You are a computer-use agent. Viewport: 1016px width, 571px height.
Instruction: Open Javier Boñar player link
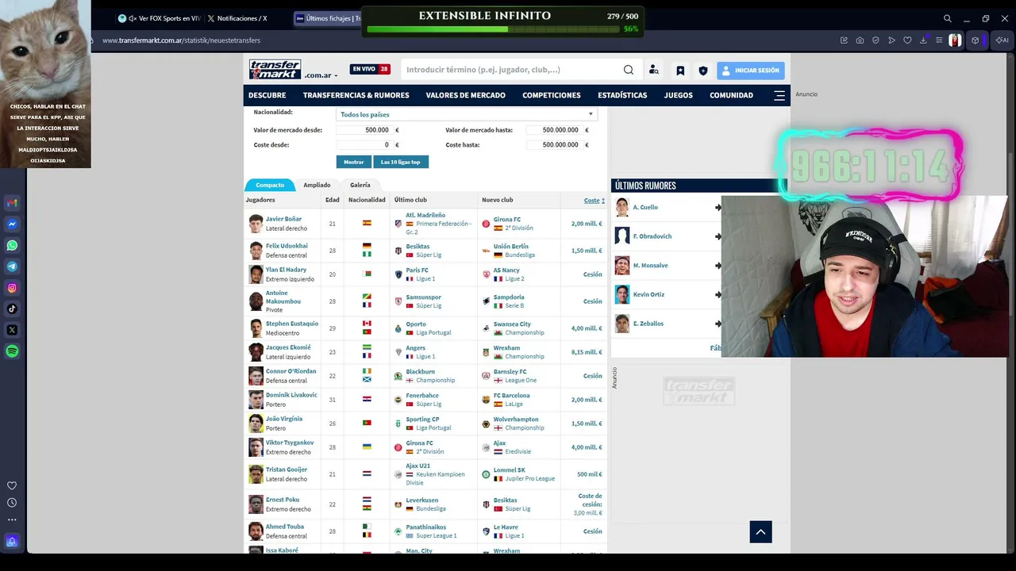(283, 219)
